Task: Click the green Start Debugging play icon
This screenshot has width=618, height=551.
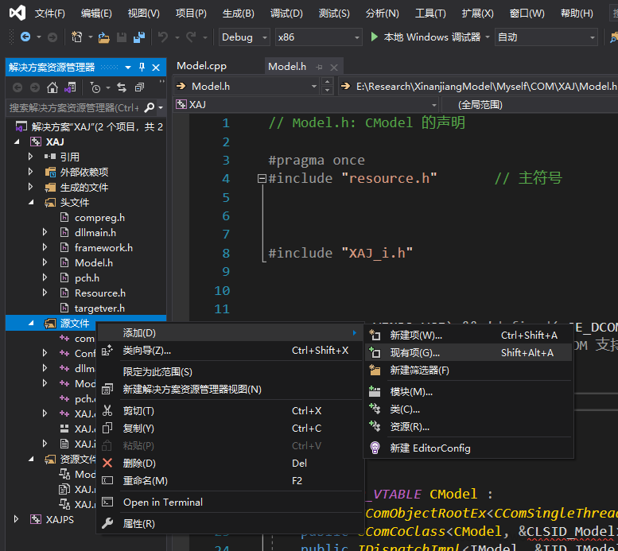Action: click(x=375, y=37)
